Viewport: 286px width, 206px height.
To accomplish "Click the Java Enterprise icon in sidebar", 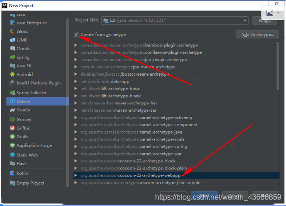I will pos(13,23).
